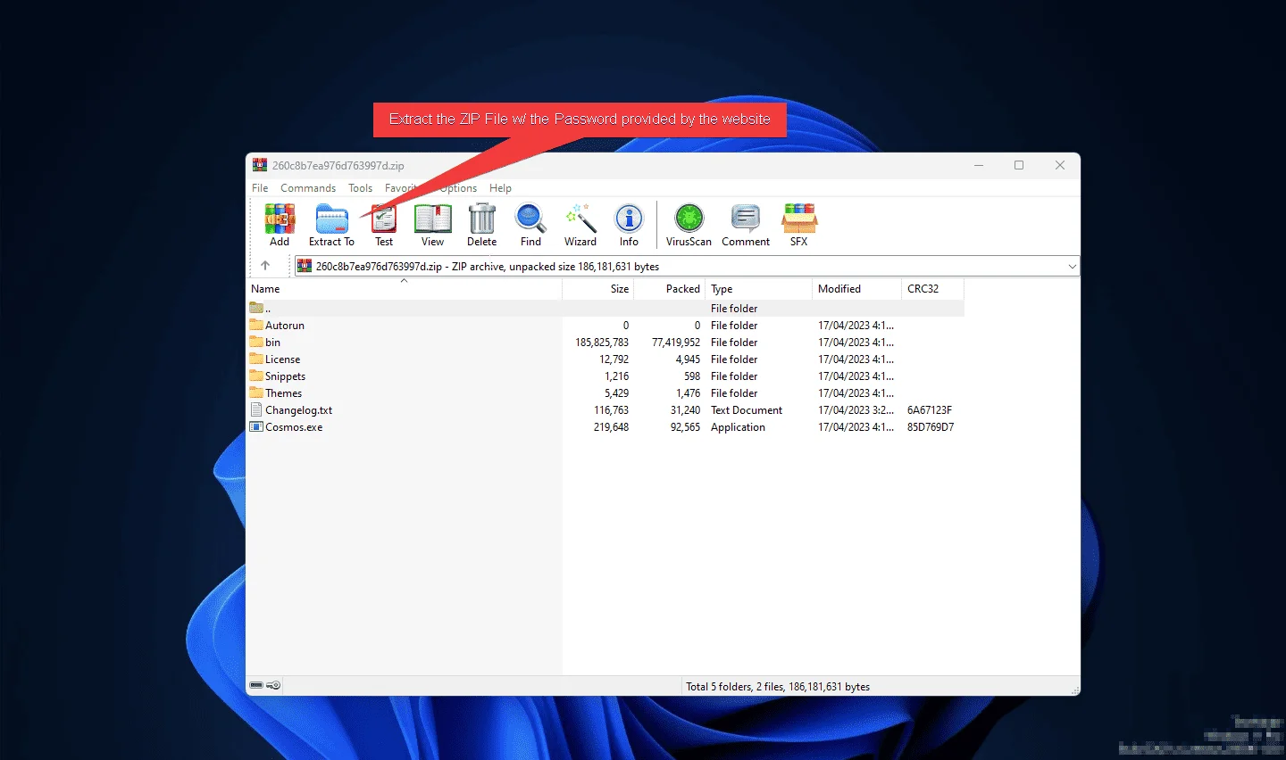The height and width of the screenshot is (760, 1286).
Task: Click the bin folder size 185,825,783
Action: [x=602, y=343]
